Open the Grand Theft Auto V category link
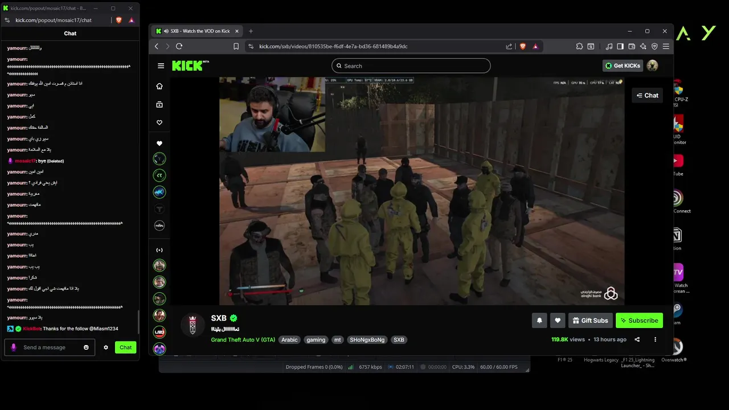The width and height of the screenshot is (729, 410). point(243,340)
